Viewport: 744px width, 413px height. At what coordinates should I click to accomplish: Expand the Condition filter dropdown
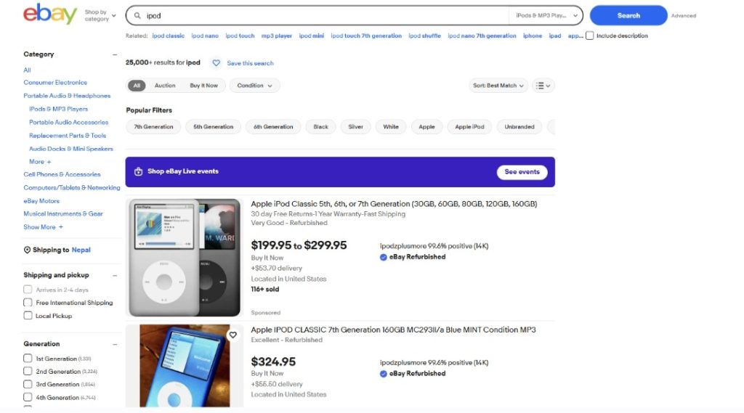tap(254, 86)
